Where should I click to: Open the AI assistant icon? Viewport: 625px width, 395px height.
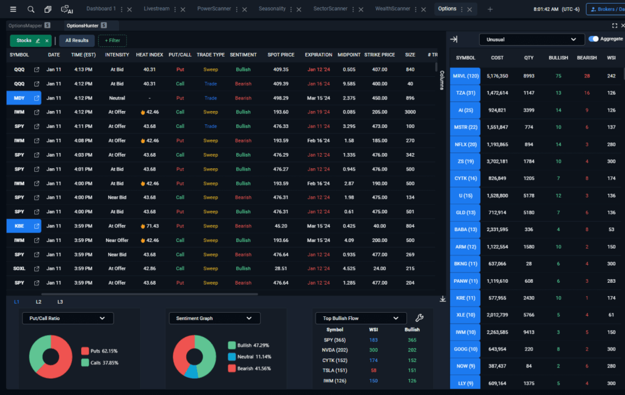pos(67,9)
